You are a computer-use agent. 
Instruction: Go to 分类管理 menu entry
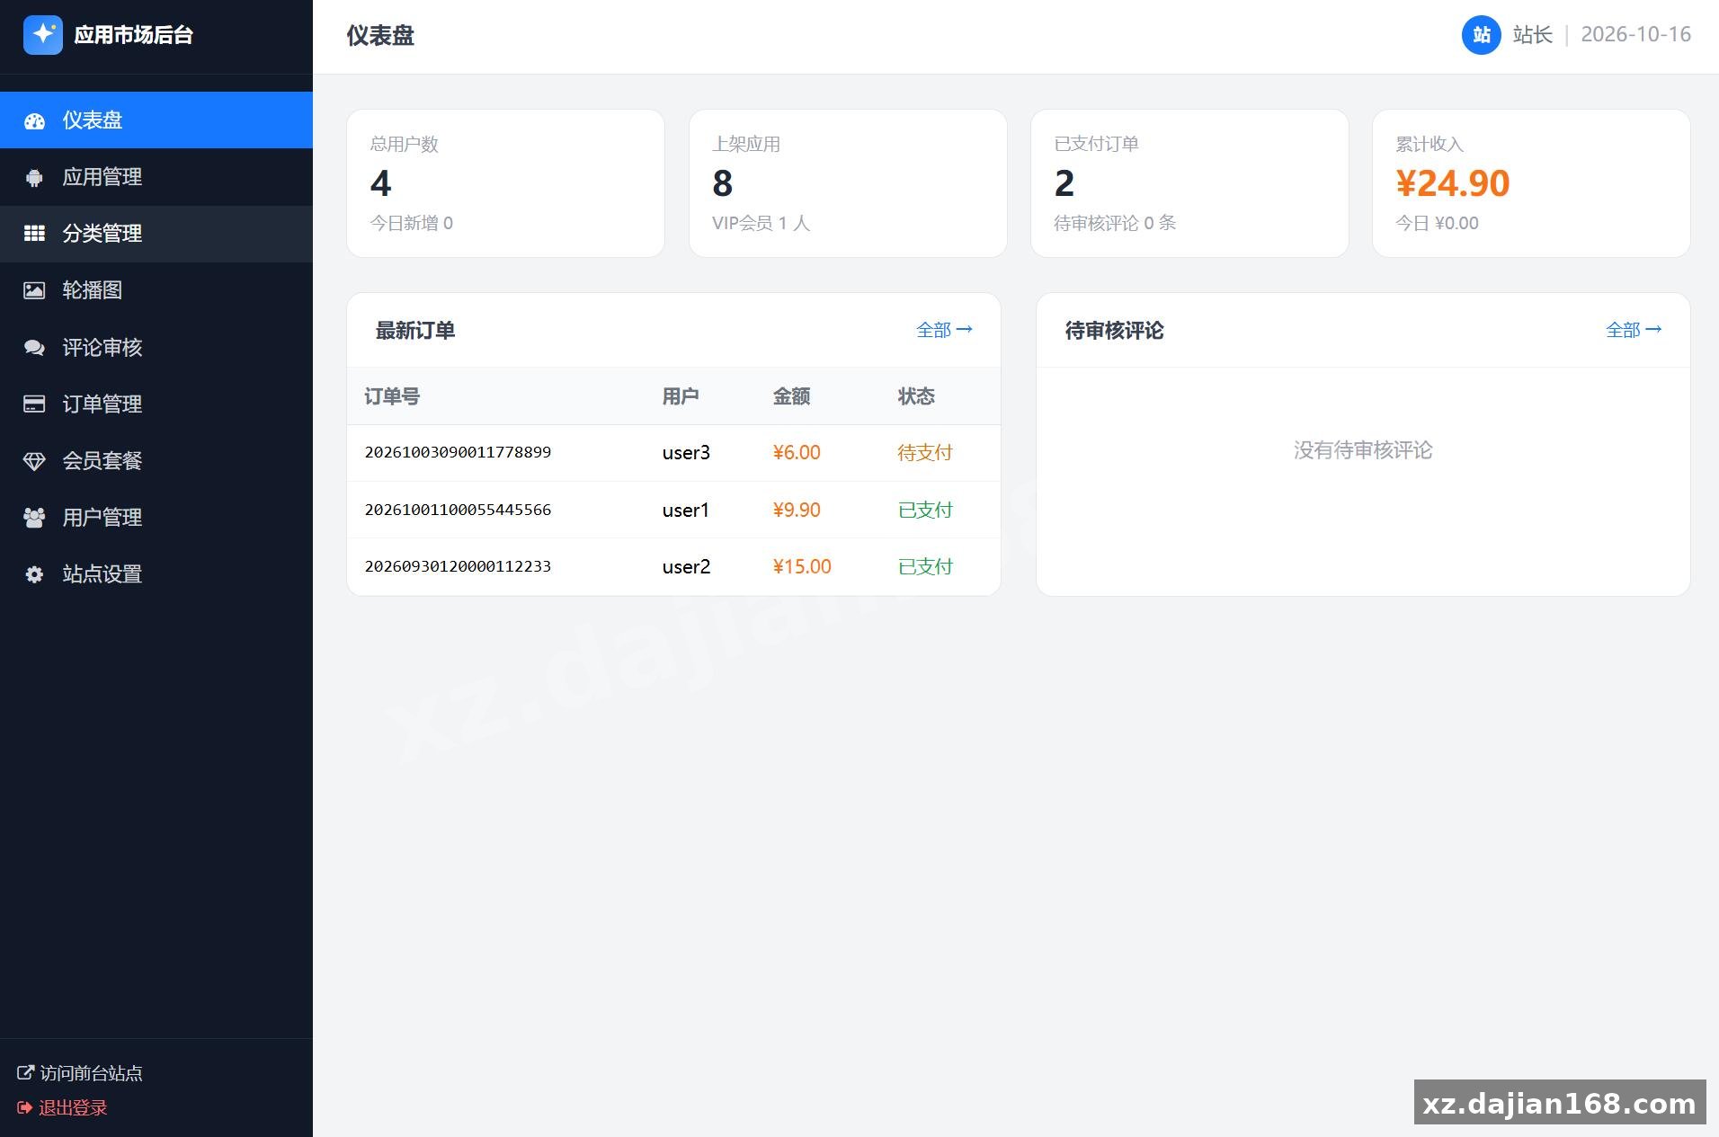click(x=156, y=234)
